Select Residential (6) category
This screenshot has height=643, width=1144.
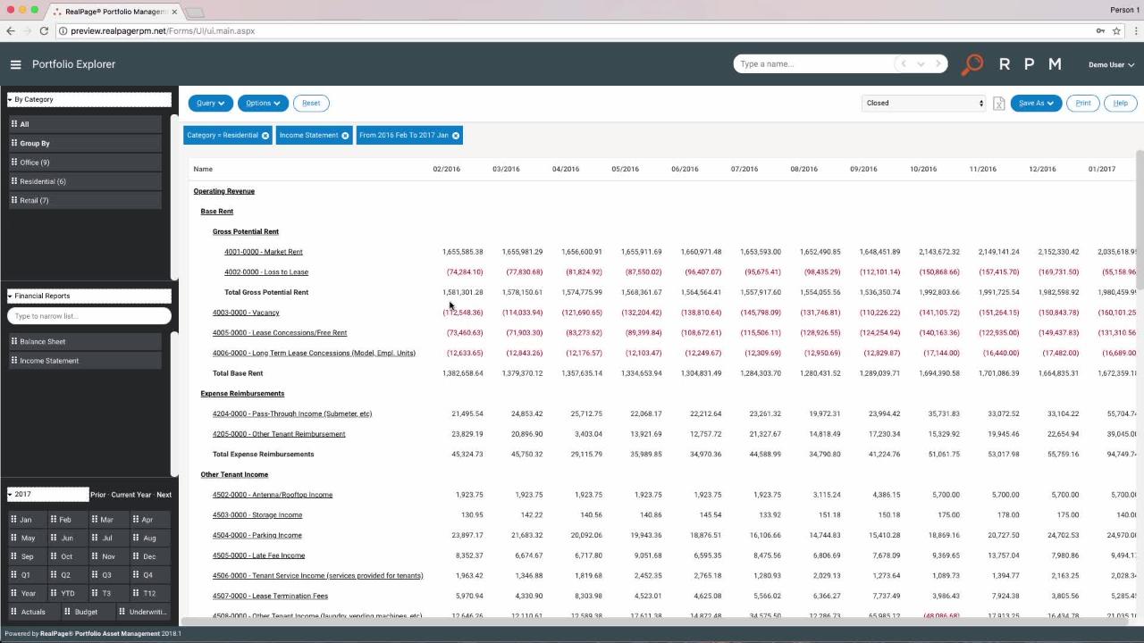pos(86,181)
